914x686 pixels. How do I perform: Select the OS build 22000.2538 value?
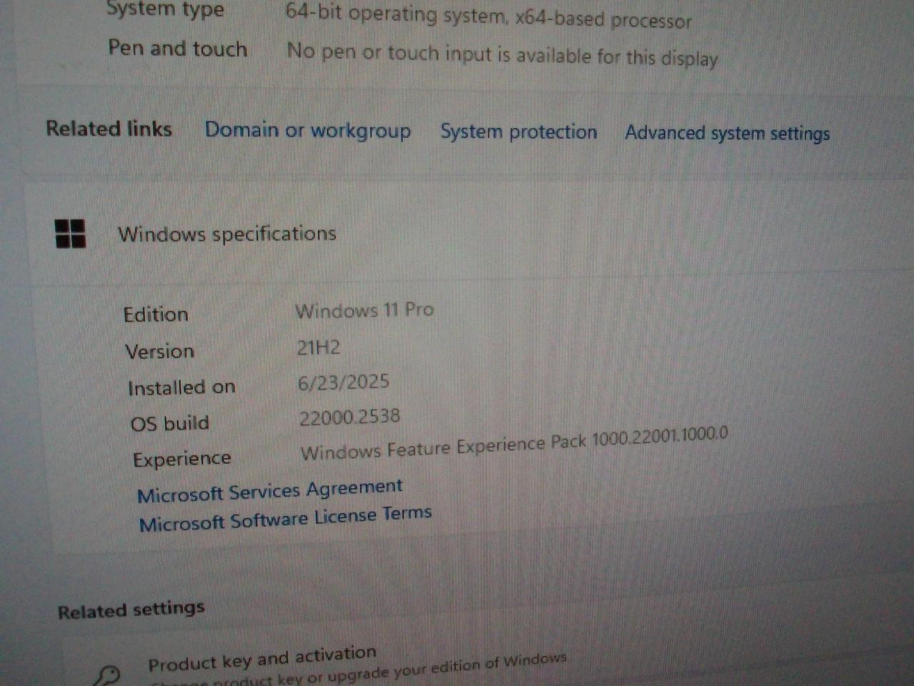(x=350, y=417)
